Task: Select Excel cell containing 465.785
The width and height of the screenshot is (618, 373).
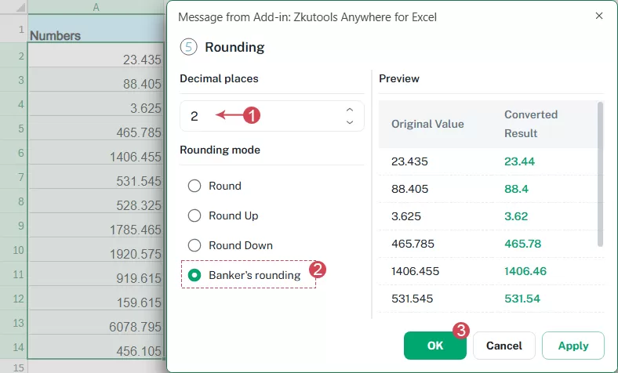Action: (x=96, y=129)
